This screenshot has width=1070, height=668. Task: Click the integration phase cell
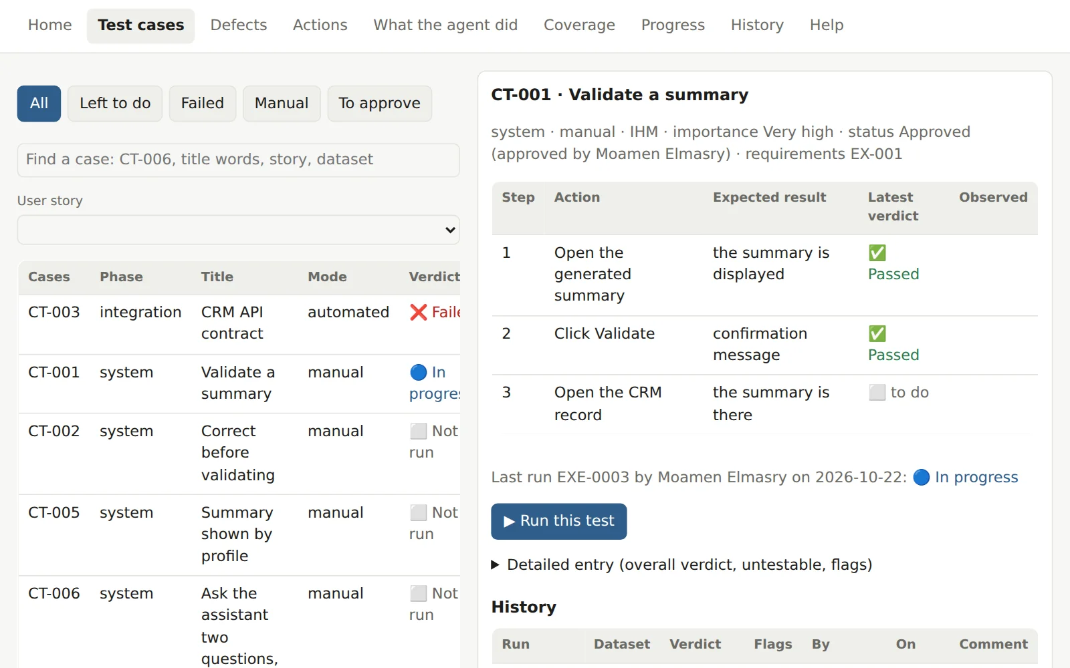click(x=140, y=312)
